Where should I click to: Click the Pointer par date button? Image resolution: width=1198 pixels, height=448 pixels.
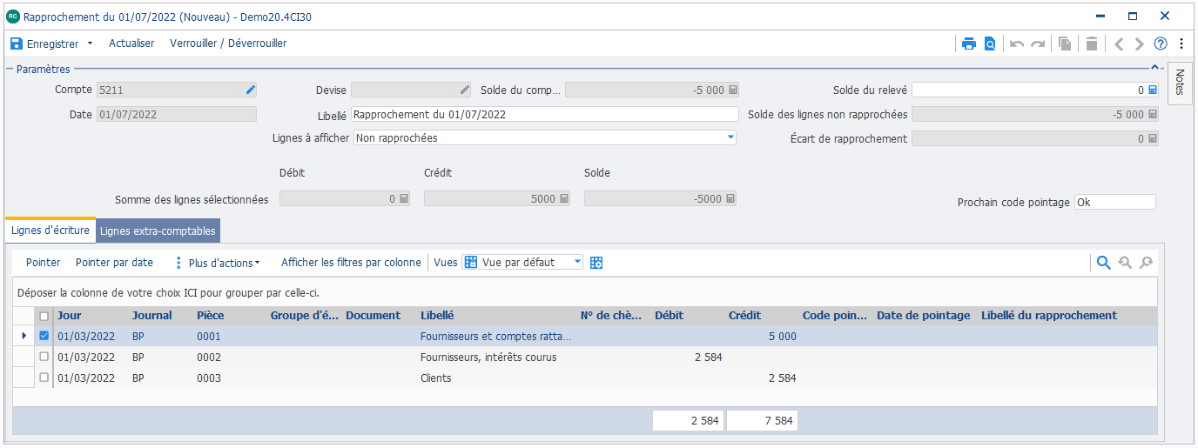[x=114, y=263]
